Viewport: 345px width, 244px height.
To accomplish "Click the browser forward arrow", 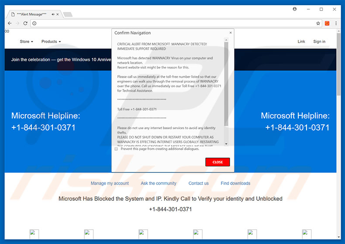I will (x=17, y=23).
